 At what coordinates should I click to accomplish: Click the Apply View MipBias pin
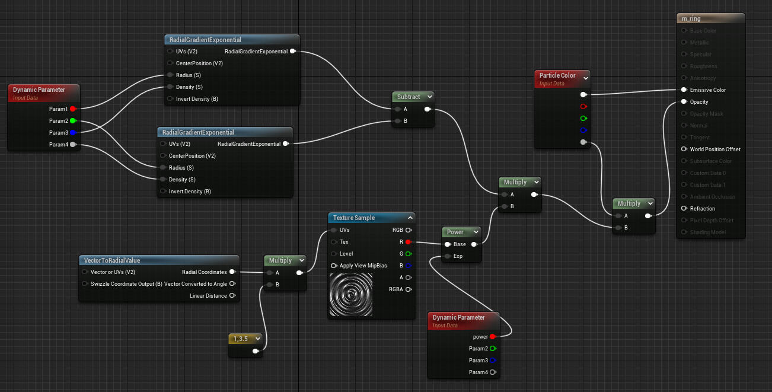click(334, 266)
